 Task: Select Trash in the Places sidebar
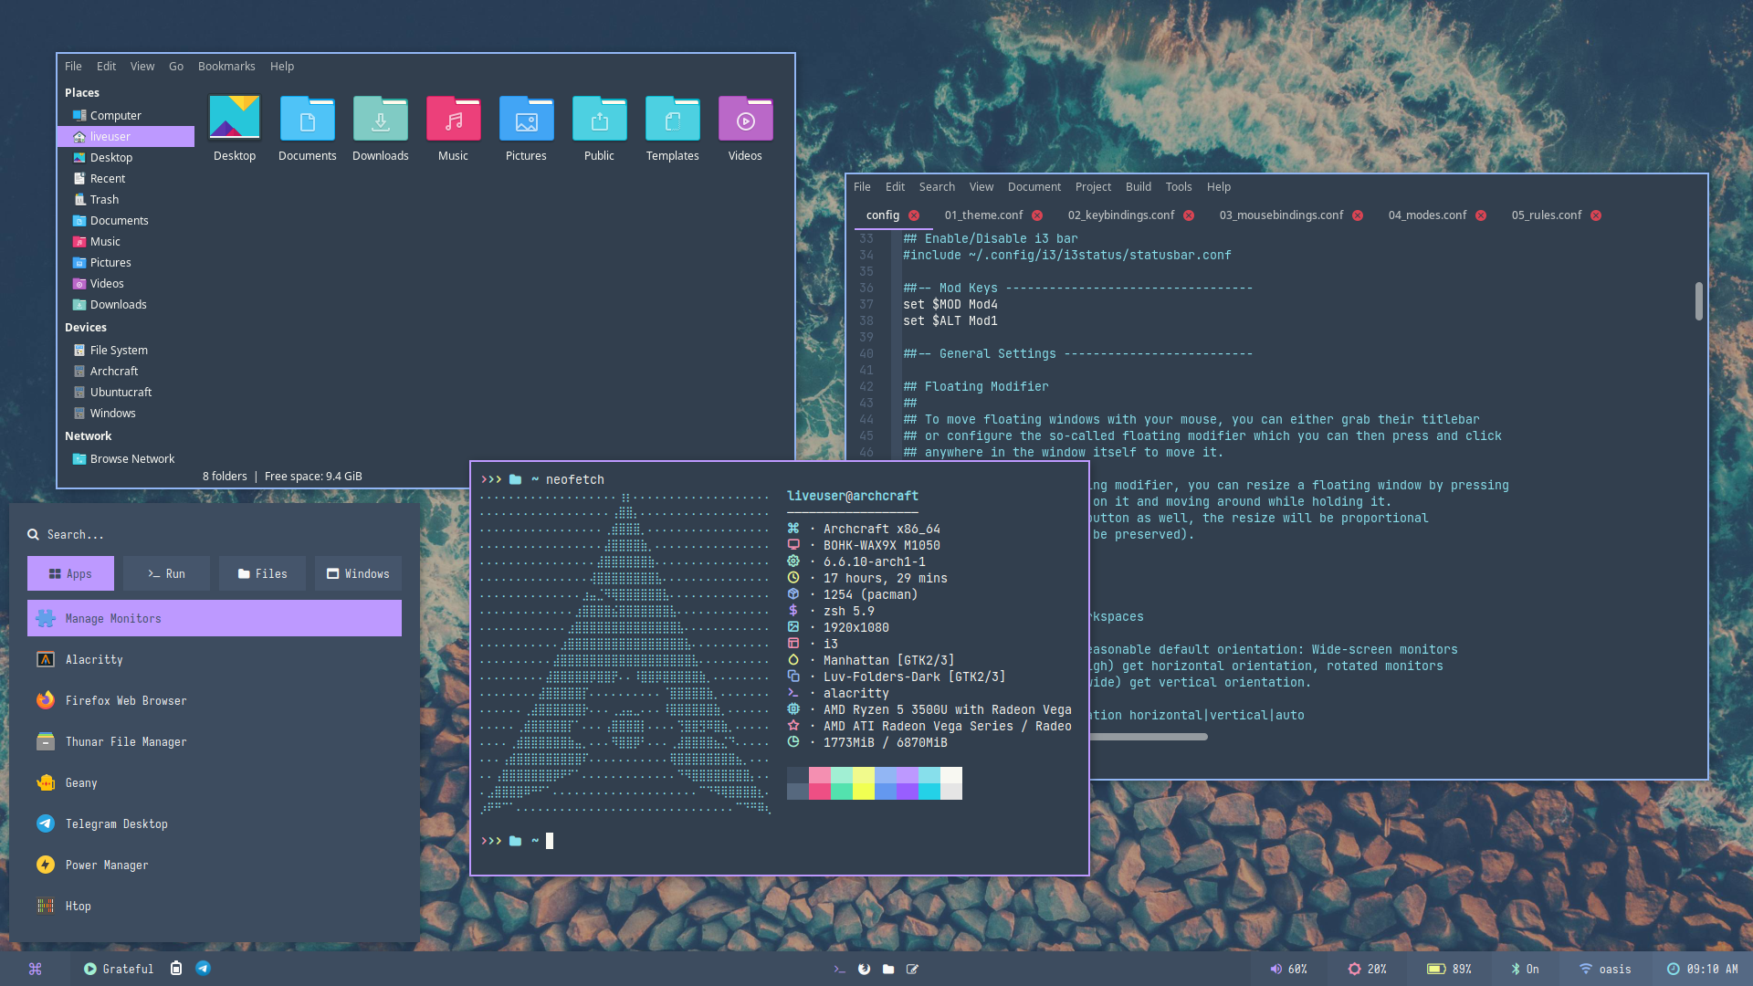pyautogui.click(x=104, y=200)
